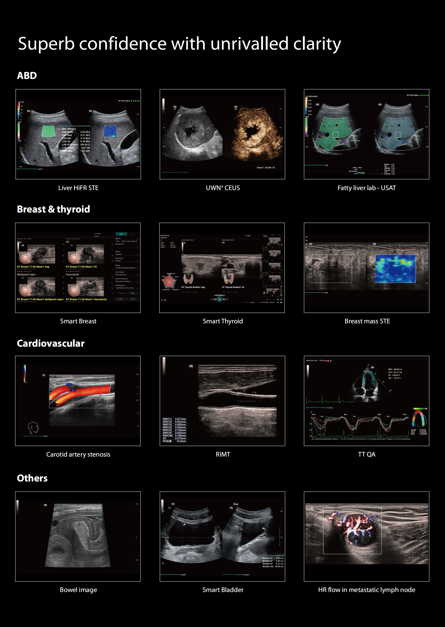The image size is (445, 627).
Task: Click the breast position marker in Mass1 Sag pane
Action: (x=25, y=258)
